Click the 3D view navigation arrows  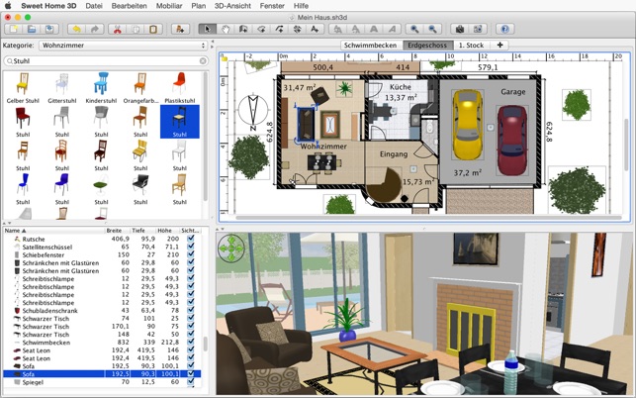click(231, 248)
